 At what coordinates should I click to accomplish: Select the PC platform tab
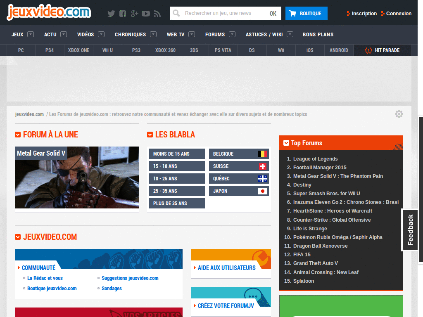coord(21,50)
